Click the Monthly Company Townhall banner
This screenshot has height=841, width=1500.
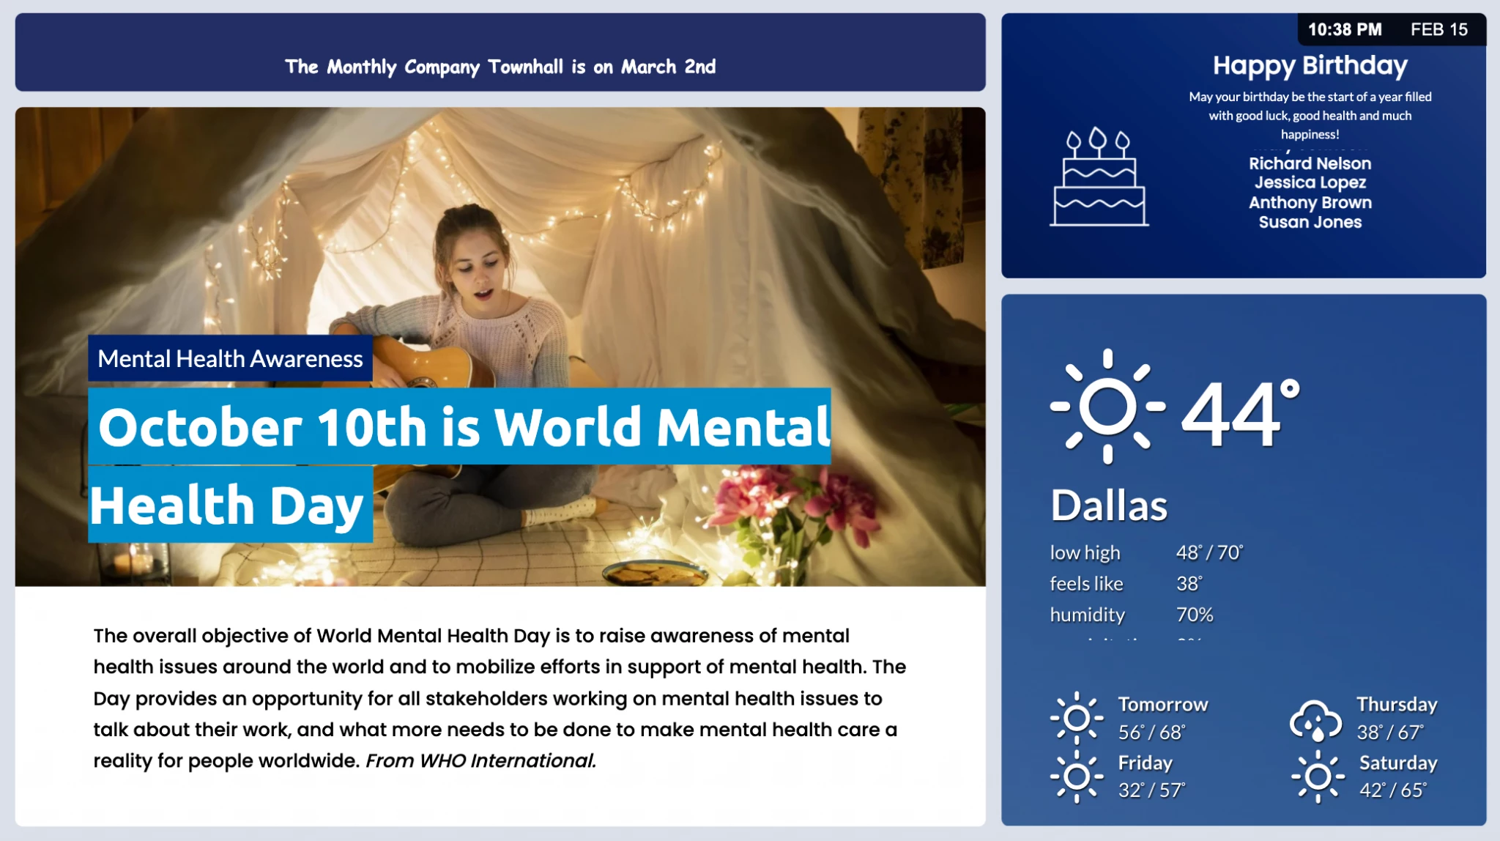point(500,67)
